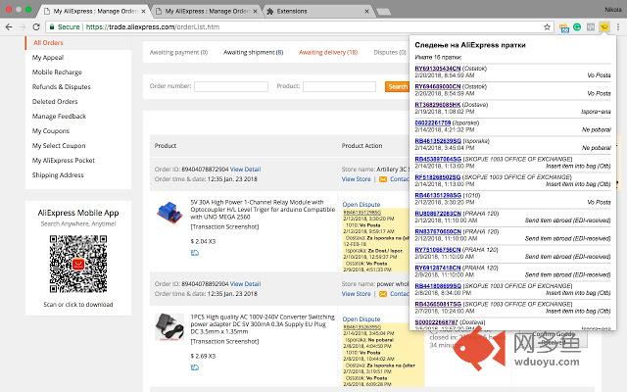The image size is (627, 392).
Task: Open tracking link dated 2/7/2018 10:24:00 AM
Action: pos(438,304)
